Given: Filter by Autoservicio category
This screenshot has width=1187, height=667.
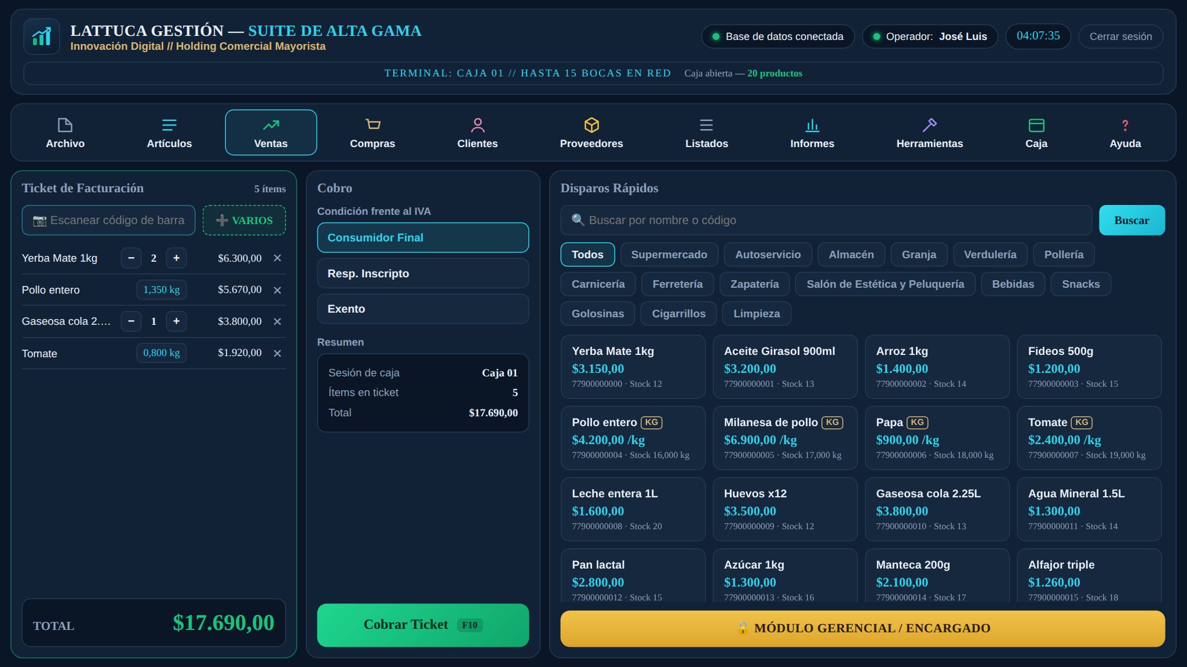Looking at the screenshot, I should (768, 255).
